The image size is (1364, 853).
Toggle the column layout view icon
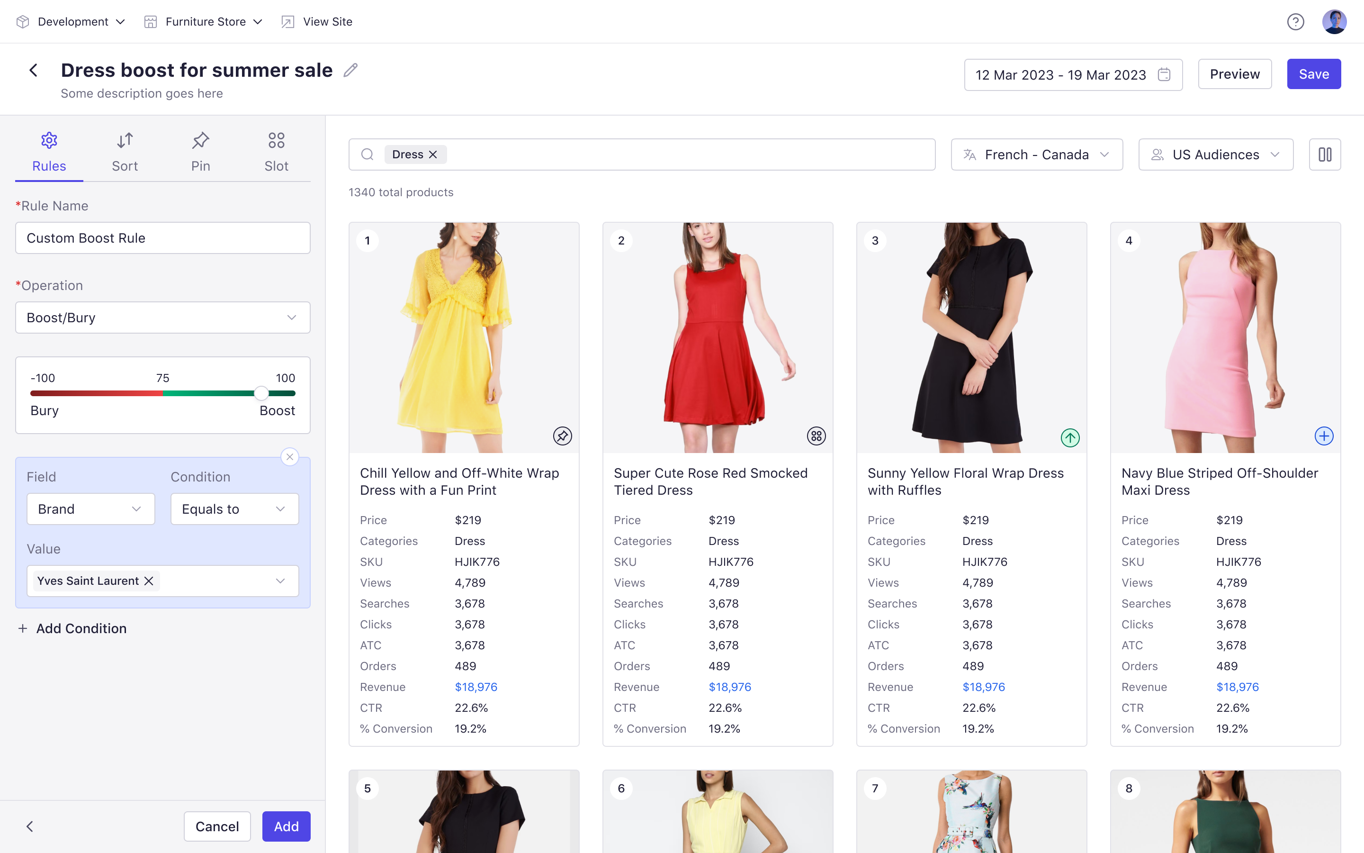pyautogui.click(x=1325, y=154)
